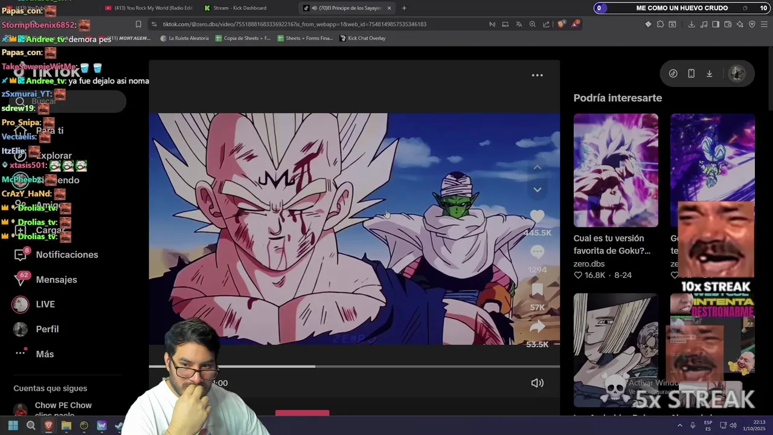Go to the previous video with up chevron
Viewport: 773px width, 435px height.
(x=537, y=167)
